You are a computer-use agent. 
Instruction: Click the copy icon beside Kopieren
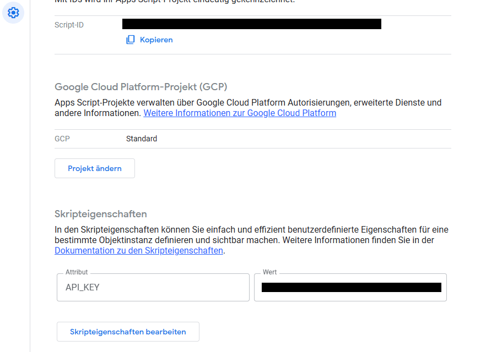(130, 40)
